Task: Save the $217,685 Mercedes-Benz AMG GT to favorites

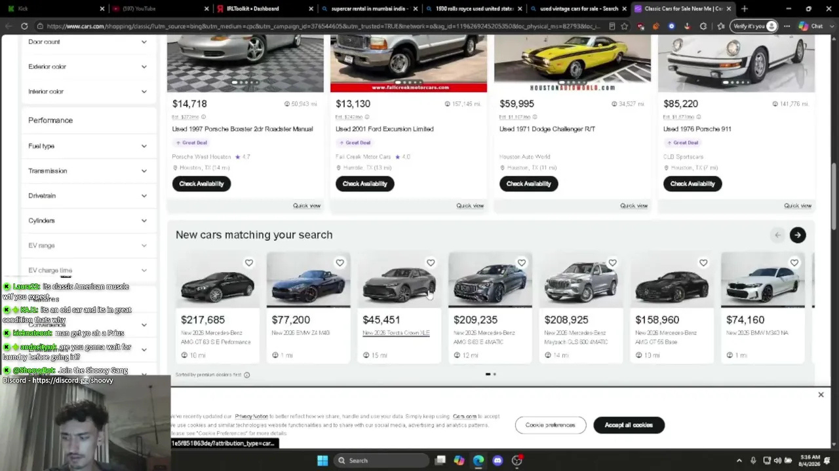Action: (x=248, y=263)
